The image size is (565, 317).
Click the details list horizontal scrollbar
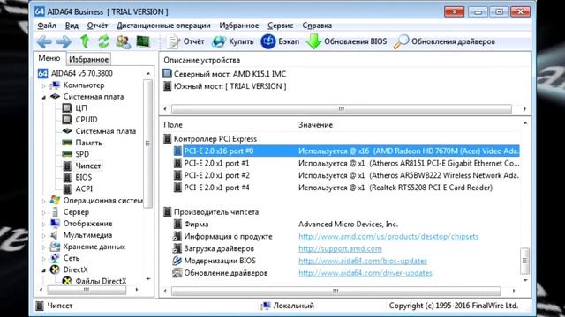tap(335, 291)
